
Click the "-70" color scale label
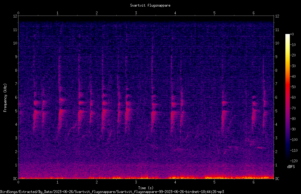(293, 108)
